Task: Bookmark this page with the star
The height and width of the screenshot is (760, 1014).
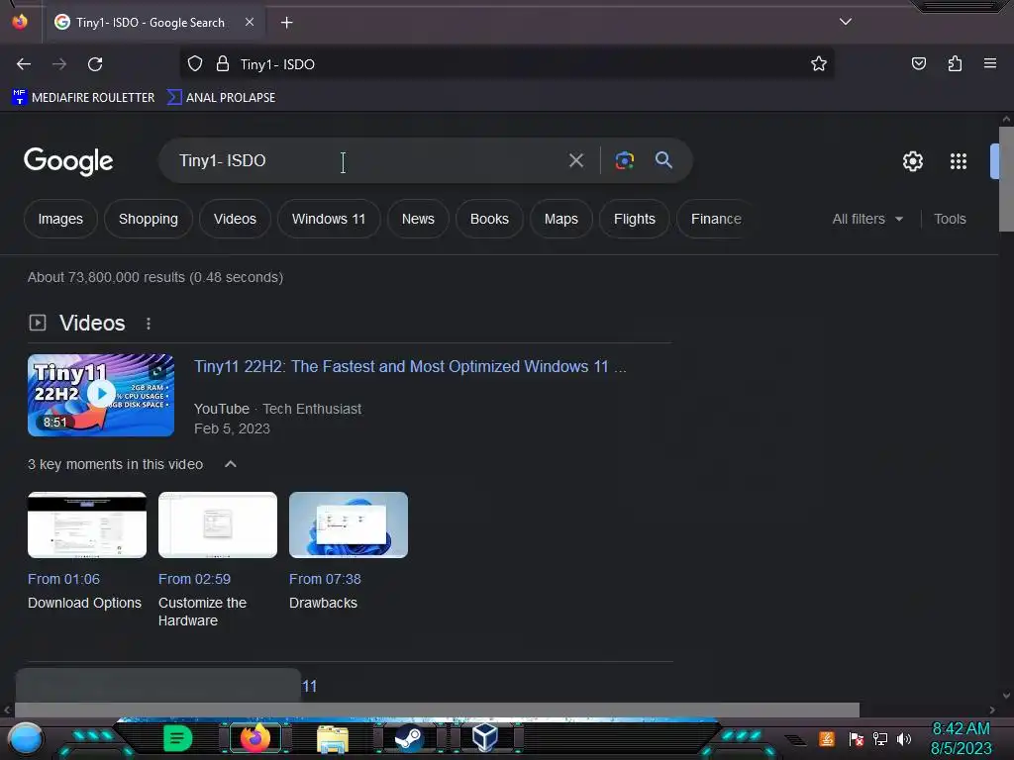Action: click(819, 63)
